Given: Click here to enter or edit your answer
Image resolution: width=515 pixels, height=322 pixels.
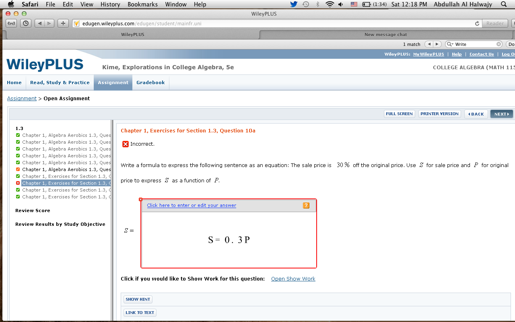Looking at the screenshot, I should pyautogui.click(x=192, y=205).
